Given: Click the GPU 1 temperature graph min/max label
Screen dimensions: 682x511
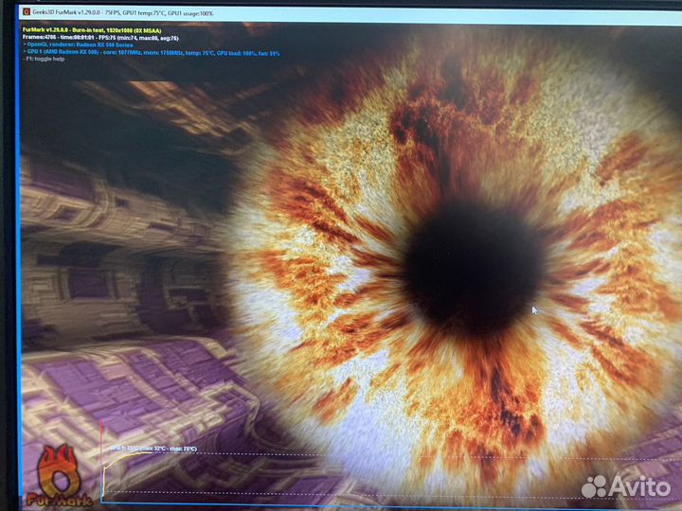Looking at the screenshot, I should coord(153,449).
